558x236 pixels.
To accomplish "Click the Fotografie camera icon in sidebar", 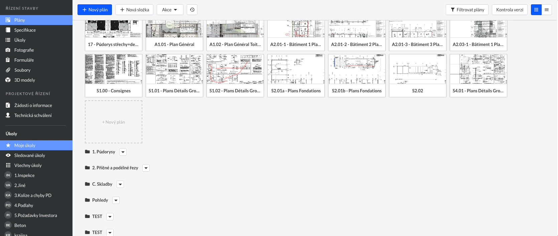I will [x=8, y=50].
